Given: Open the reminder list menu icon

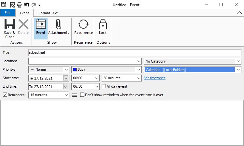Looking at the screenshot, I should click(x=75, y=95).
